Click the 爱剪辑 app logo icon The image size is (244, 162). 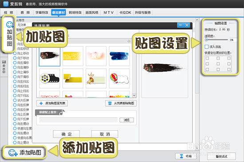pos(6,4)
